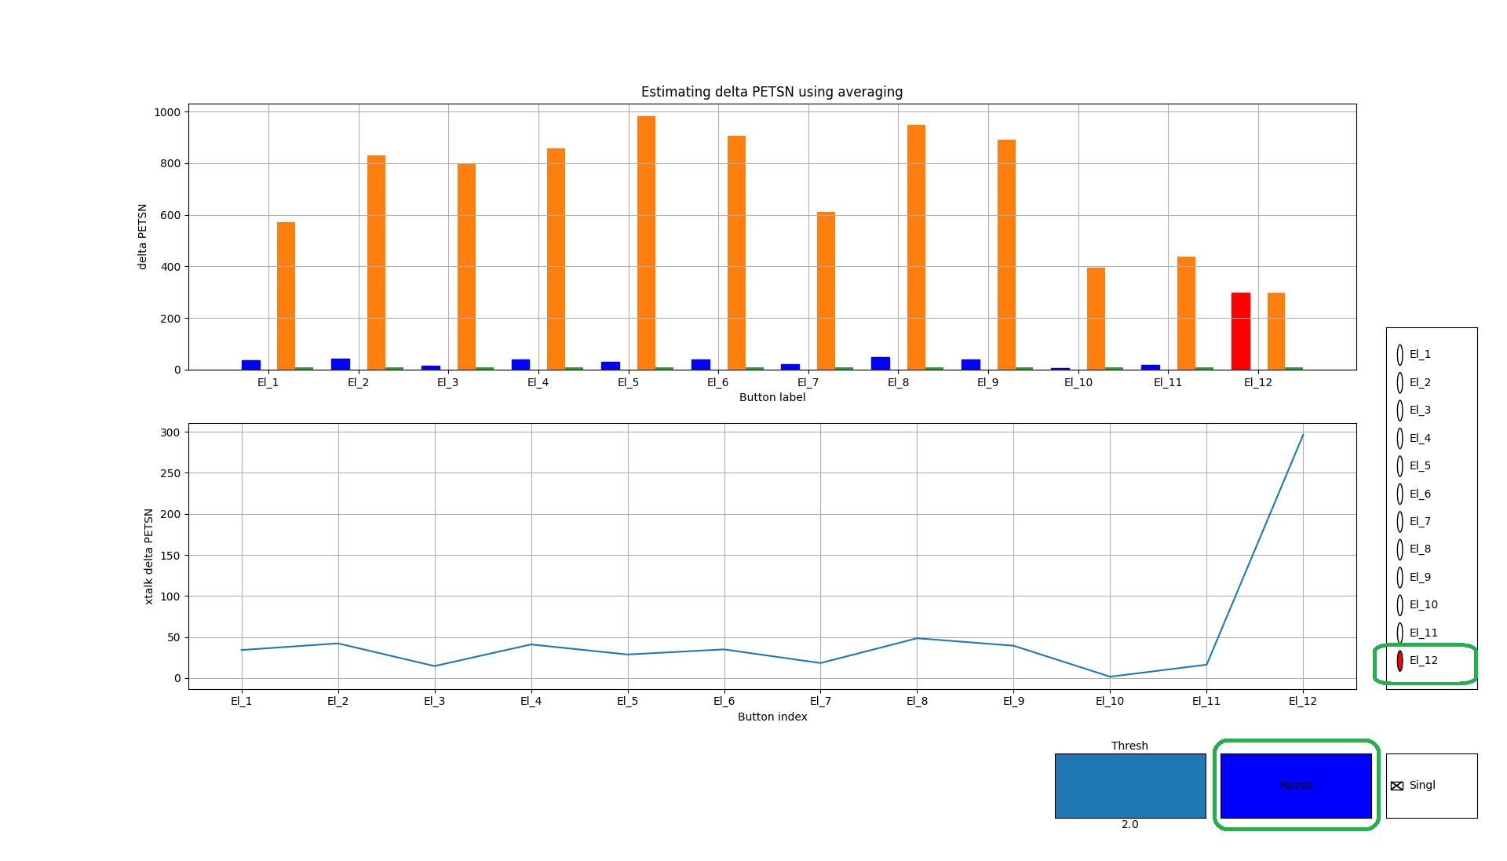Pick the El_5 radio button

pyautogui.click(x=1399, y=466)
